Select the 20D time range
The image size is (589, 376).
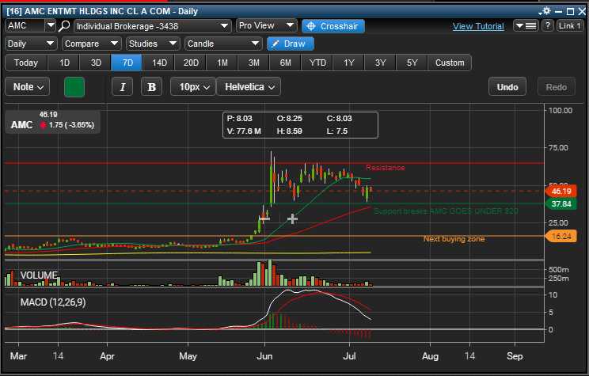click(191, 63)
